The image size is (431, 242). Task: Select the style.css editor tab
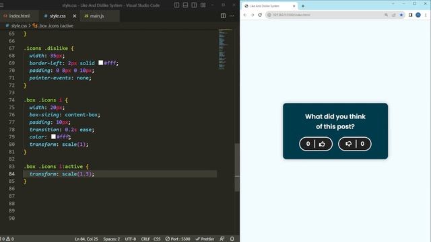58,16
